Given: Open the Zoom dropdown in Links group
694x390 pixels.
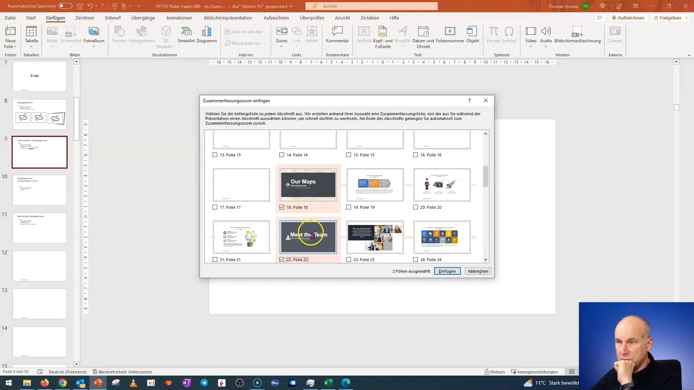Looking at the screenshot, I should click(281, 47).
